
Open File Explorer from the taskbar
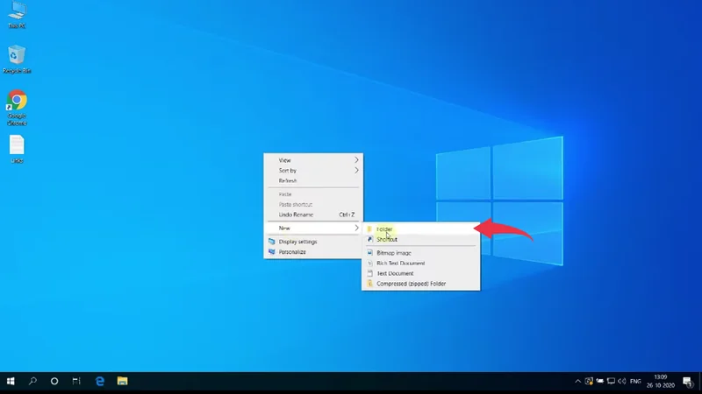tap(123, 382)
